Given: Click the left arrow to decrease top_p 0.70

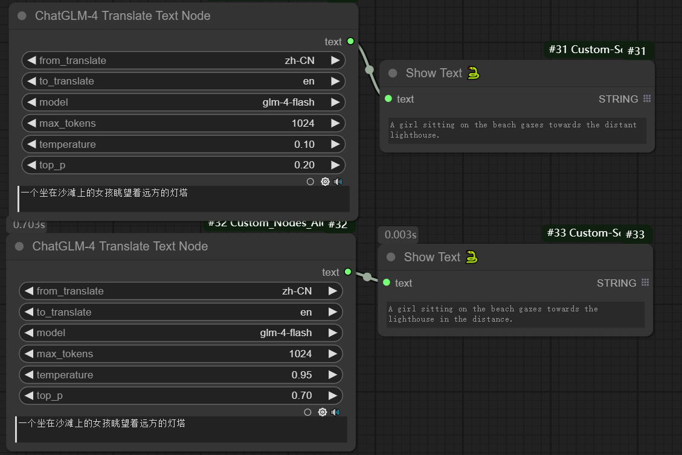Looking at the screenshot, I should 28,396.
